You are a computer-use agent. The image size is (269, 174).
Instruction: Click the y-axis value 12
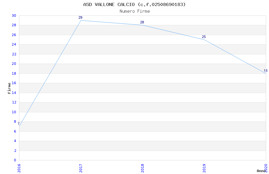click(x=14, y=102)
